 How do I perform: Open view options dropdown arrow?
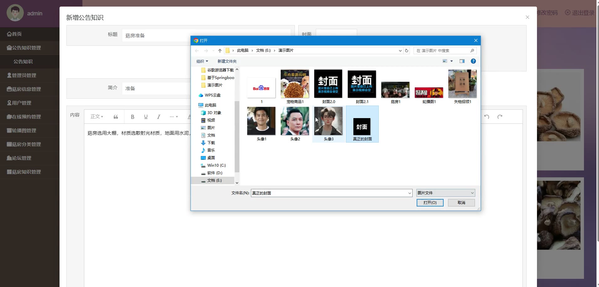click(451, 61)
